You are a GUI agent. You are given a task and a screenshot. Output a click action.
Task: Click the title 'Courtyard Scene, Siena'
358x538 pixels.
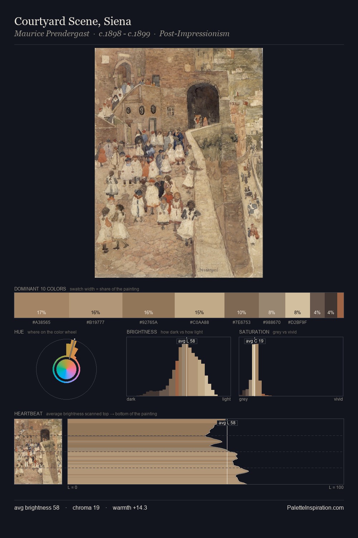tap(73, 21)
